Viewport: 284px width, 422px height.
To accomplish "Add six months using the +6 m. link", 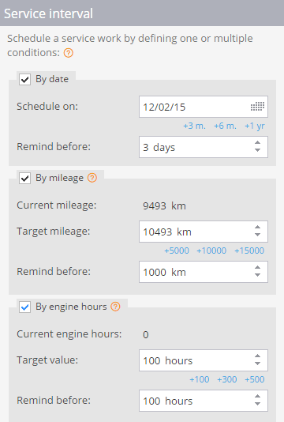I will 225,126.
